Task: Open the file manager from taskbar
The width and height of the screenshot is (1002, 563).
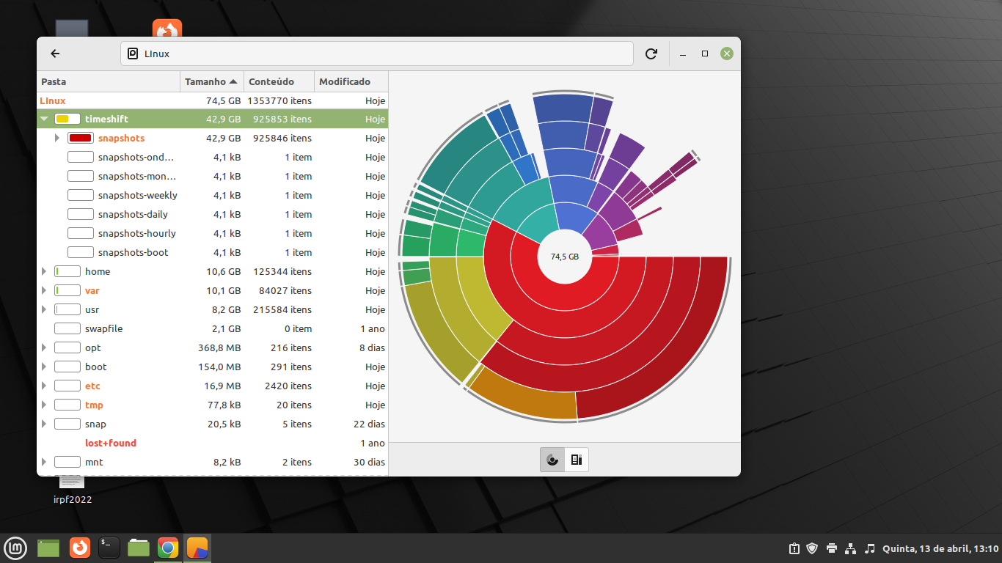Action: [139, 548]
